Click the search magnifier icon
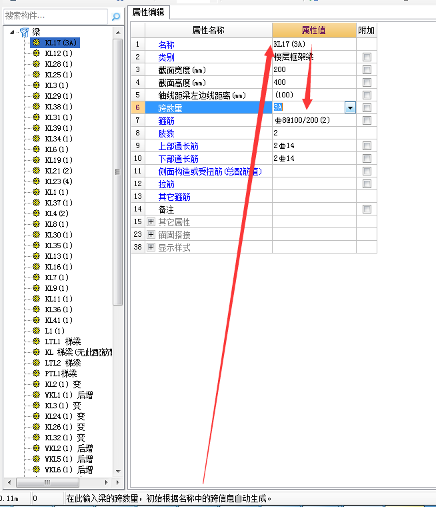 (116, 16)
